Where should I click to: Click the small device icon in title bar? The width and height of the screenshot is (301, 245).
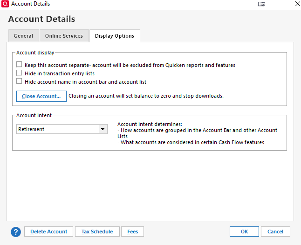tap(261, 4)
